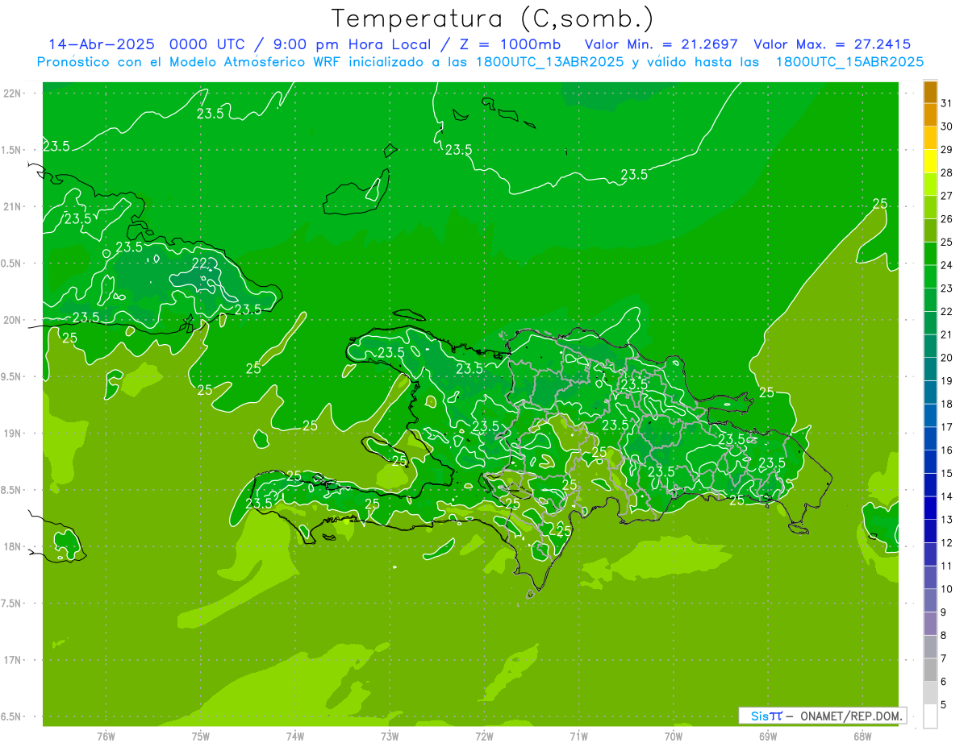
Task: Click the color scale label '11'
Action: (947, 566)
